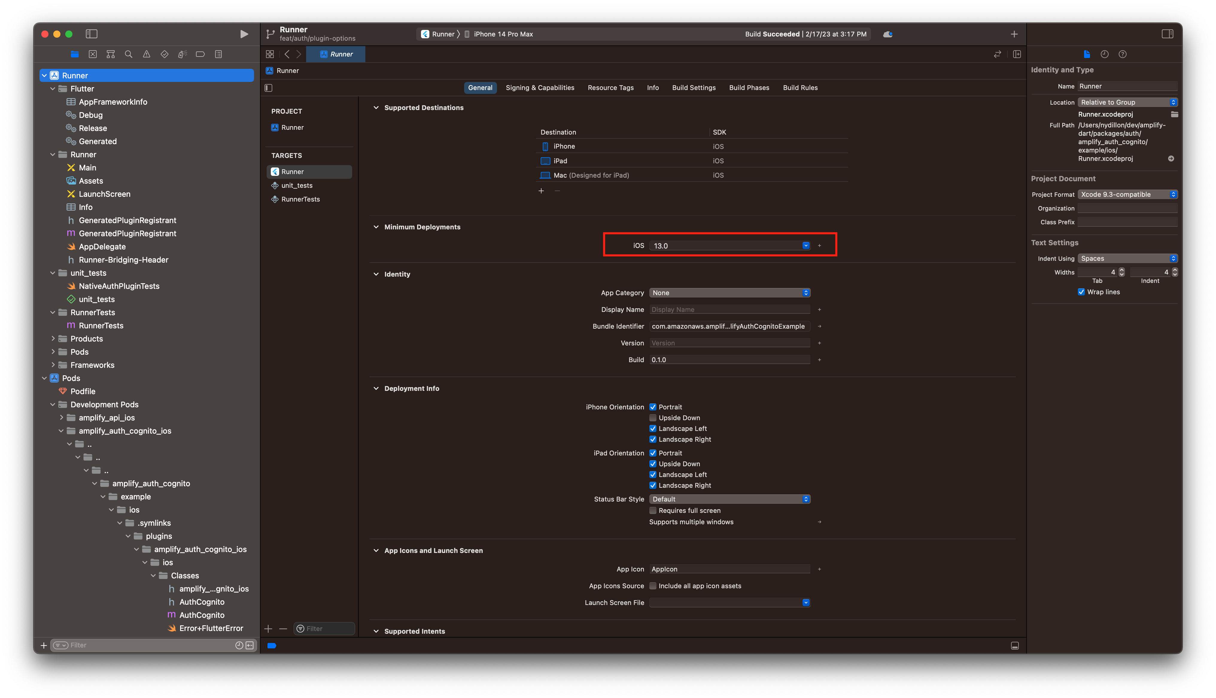The height and width of the screenshot is (698, 1216).
Task: Increase the Tab width stepper
Action: (x=1121, y=269)
